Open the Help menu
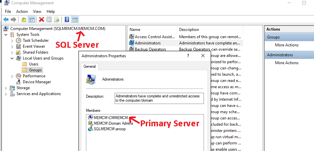The height and width of the screenshot is (151, 314). (x=51, y=12)
